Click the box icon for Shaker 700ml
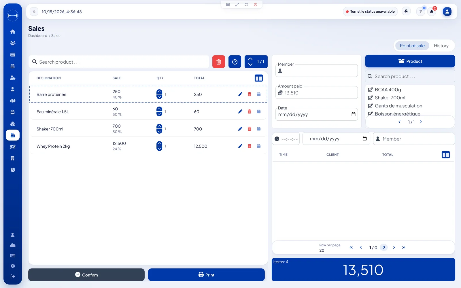 (x=259, y=129)
